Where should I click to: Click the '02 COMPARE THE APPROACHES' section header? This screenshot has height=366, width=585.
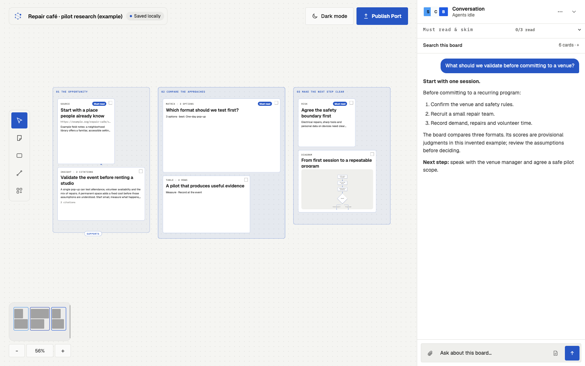point(183,92)
